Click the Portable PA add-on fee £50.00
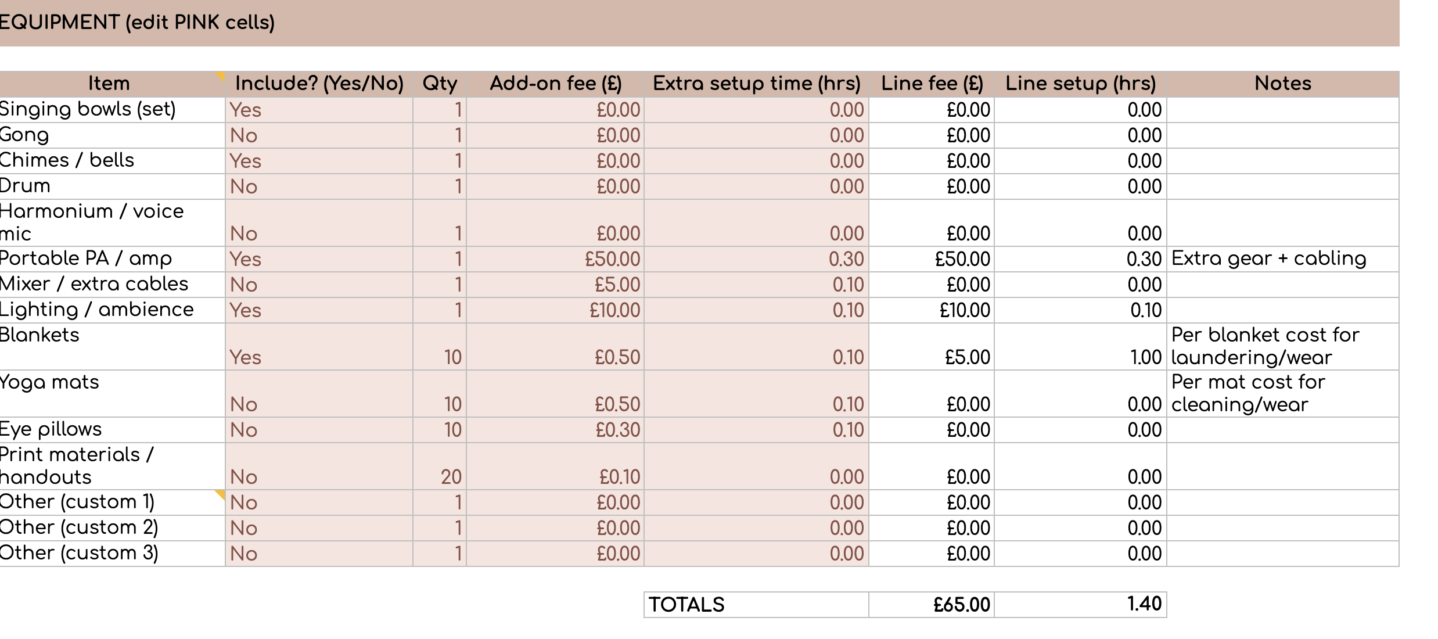The image size is (1438, 639). [x=555, y=259]
